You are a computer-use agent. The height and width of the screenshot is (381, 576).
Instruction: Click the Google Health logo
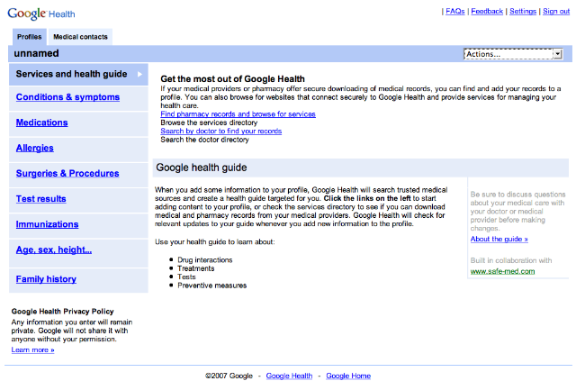coord(43,13)
